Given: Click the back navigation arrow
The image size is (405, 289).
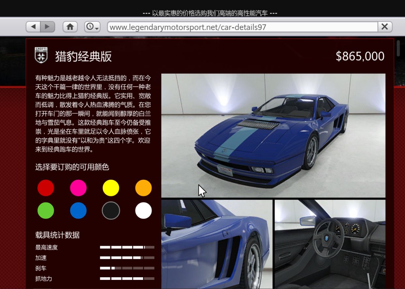Looking at the screenshot, I should click(x=33, y=27).
